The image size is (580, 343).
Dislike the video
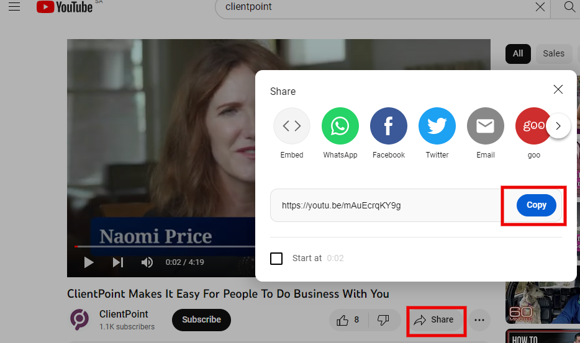[383, 319]
